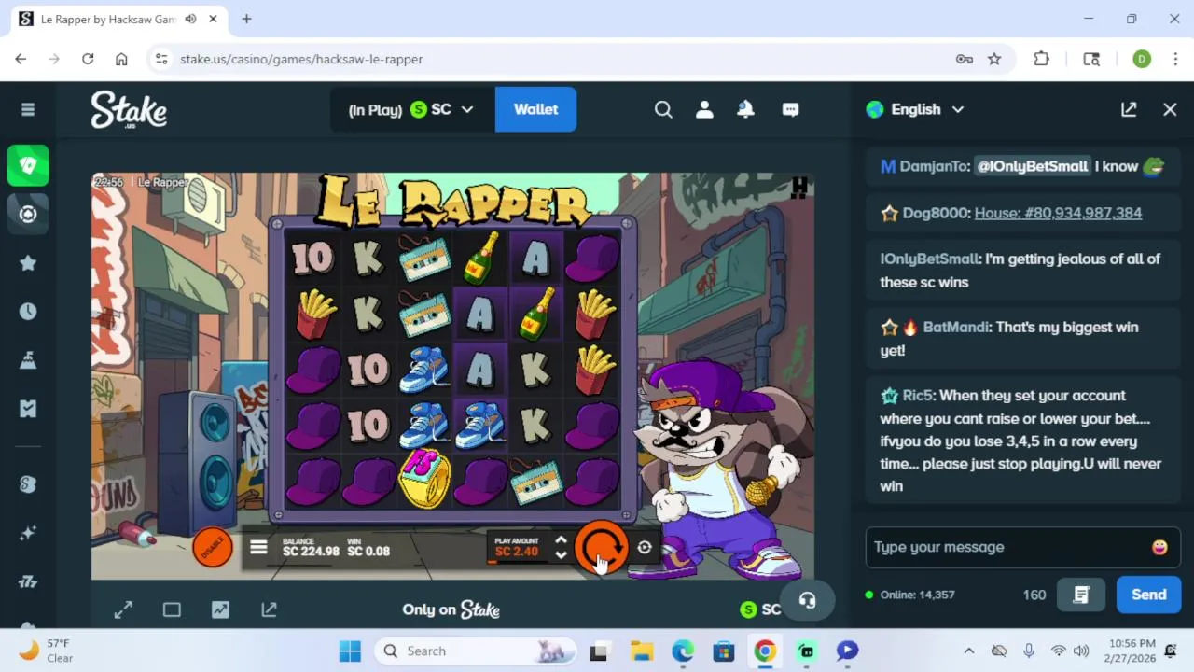Bookmark this page with the star
The height and width of the screenshot is (672, 1194).
[994, 59]
